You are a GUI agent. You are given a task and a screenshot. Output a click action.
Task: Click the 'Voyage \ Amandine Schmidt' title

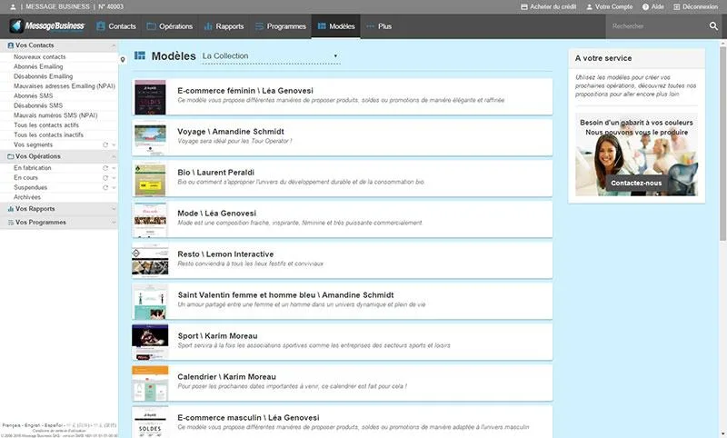pos(231,132)
